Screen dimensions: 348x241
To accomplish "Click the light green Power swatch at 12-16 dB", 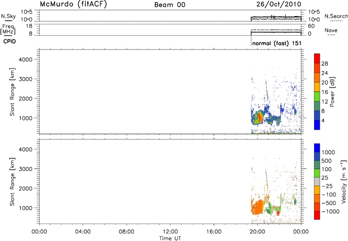I will coord(317,96).
